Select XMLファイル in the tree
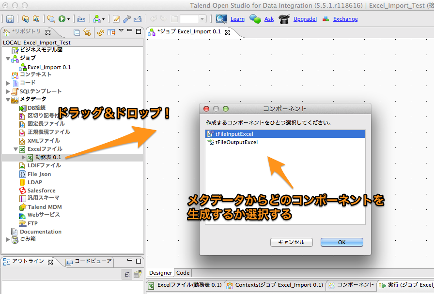 click(x=44, y=141)
